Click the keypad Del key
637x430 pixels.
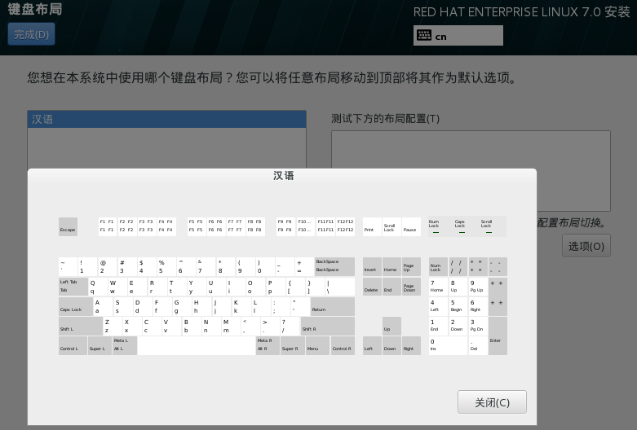click(478, 345)
